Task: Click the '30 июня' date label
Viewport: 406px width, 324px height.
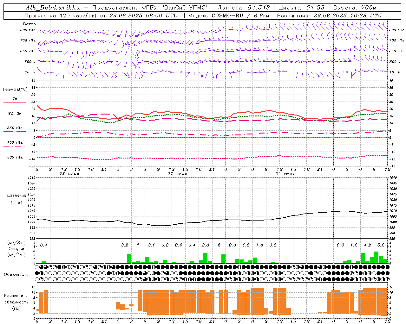Action: point(177,174)
